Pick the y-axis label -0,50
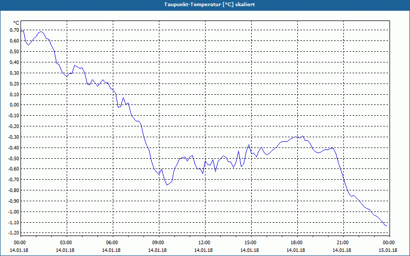The image size is (410, 256). [14, 158]
